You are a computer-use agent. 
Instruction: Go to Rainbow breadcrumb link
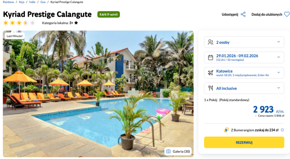point(8,2)
